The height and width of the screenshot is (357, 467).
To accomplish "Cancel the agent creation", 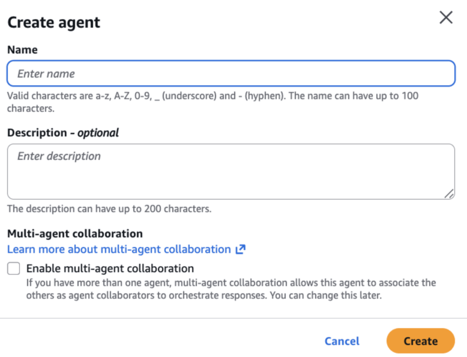I will (342, 341).
